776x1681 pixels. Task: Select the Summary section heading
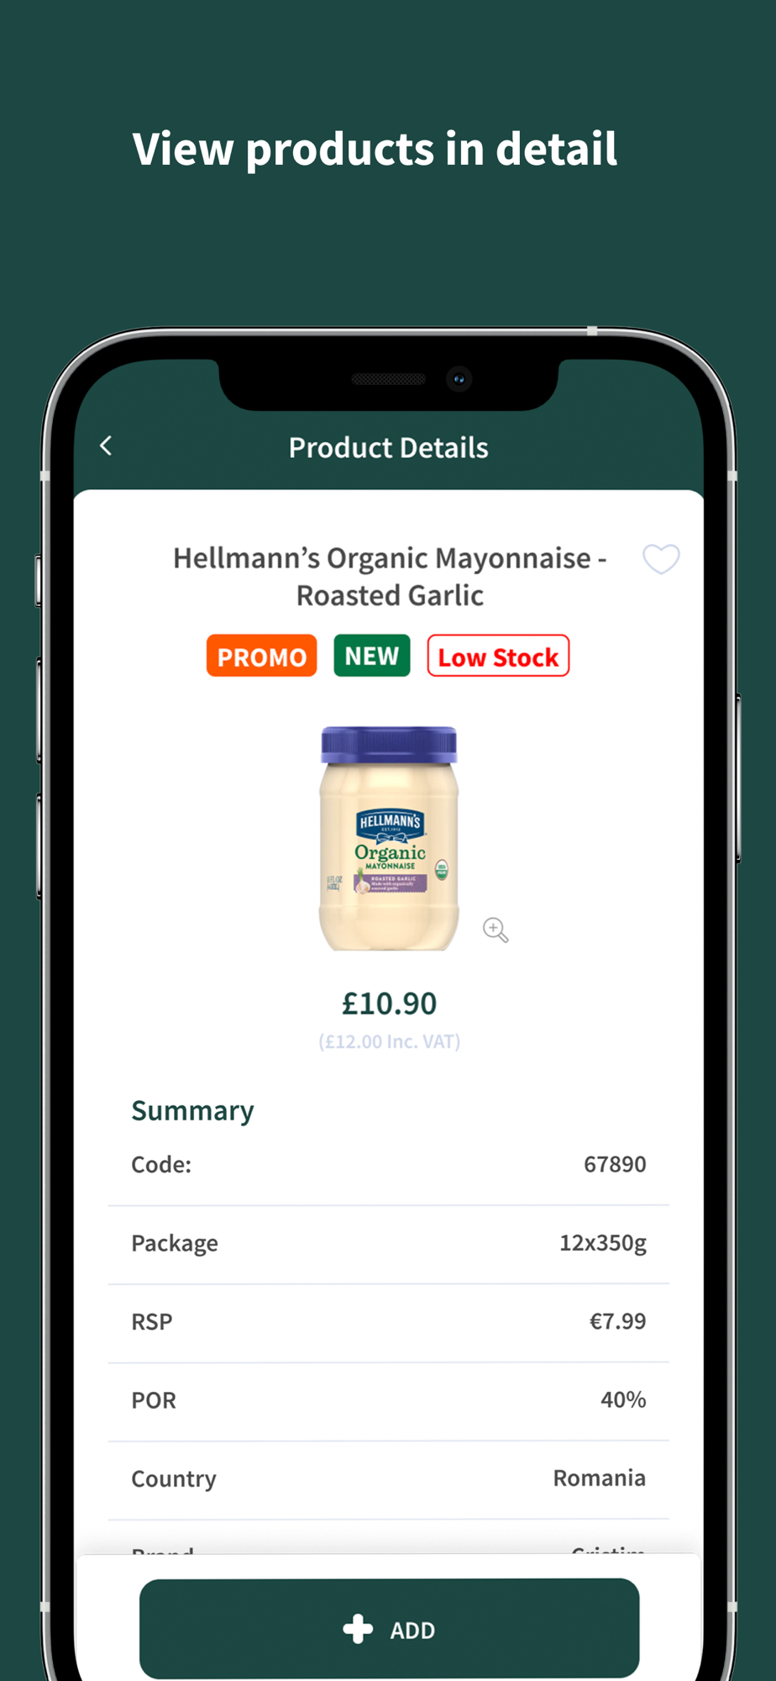pyautogui.click(x=192, y=1110)
